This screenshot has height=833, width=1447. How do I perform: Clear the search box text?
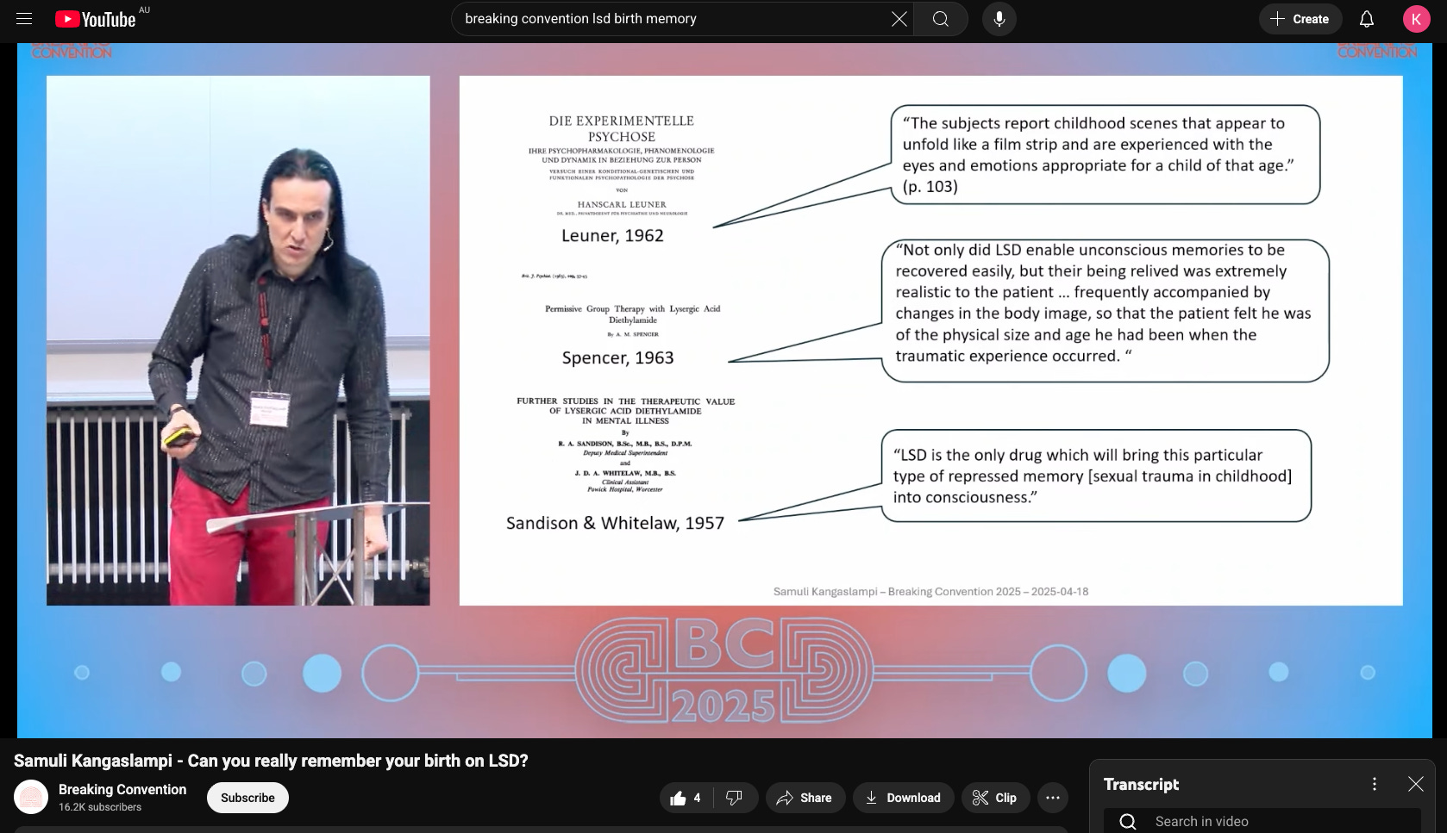[899, 19]
